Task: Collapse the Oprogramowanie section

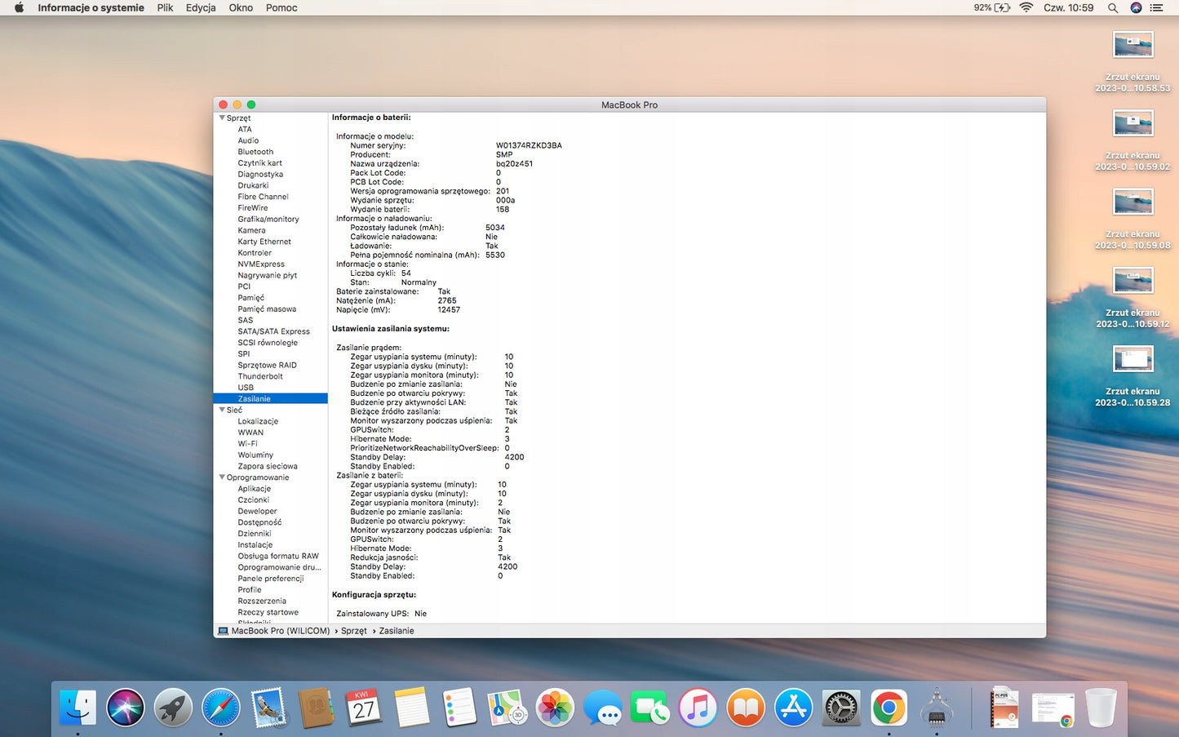Action: tap(222, 477)
